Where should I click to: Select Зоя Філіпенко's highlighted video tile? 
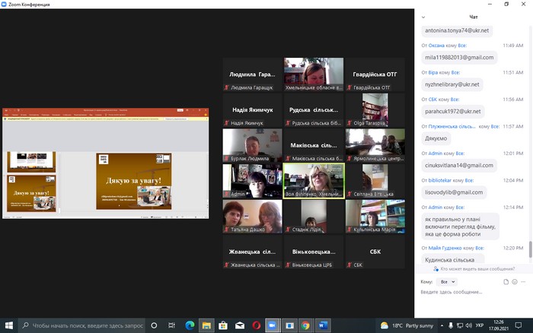[313, 180]
